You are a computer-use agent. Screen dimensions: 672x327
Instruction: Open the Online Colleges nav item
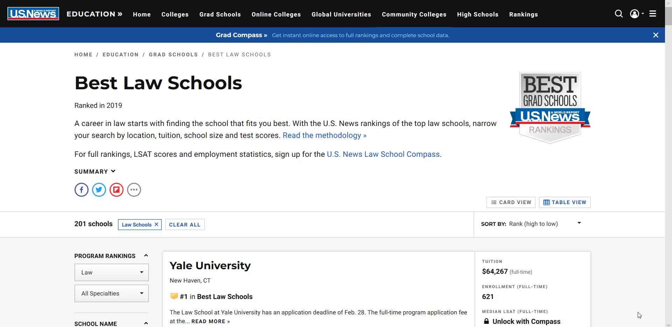[276, 14]
